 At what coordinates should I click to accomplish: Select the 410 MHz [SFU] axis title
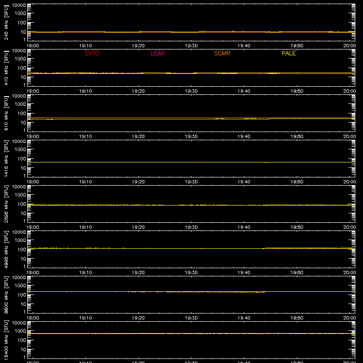6,68
